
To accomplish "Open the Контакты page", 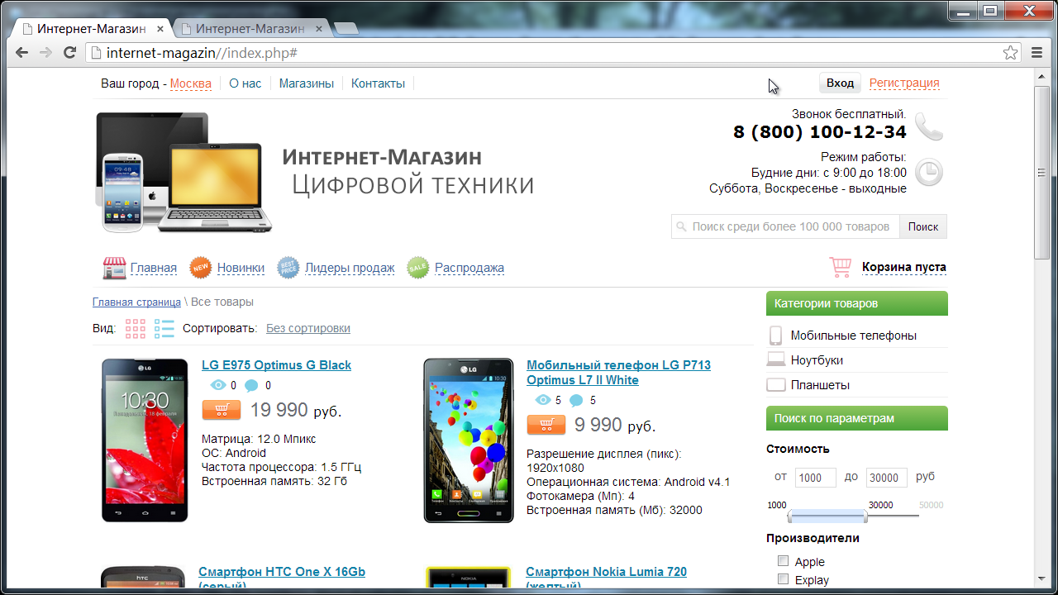I will [x=378, y=83].
